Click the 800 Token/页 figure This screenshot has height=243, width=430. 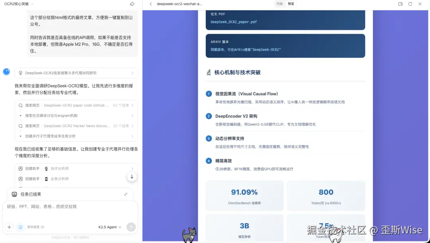pos(326,192)
